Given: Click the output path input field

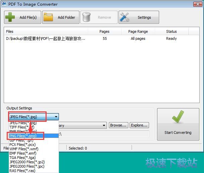Looking at the screenshot, I should (x=104, y=134).
